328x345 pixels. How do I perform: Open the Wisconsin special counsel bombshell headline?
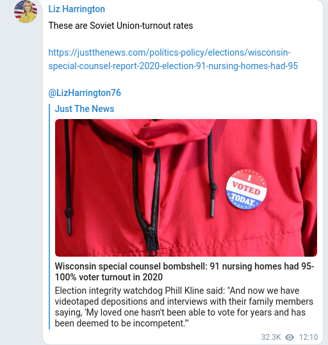tap(184, 271)
